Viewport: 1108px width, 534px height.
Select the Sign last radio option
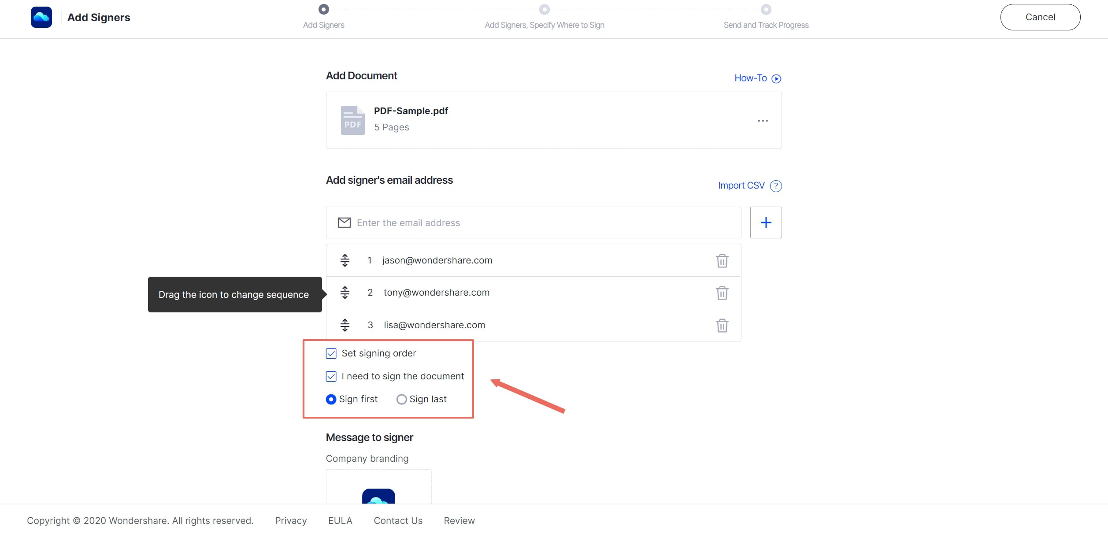click(401, 399)
